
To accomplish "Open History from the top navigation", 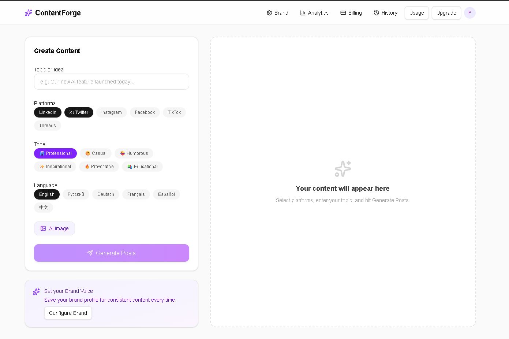I will coord(386,13).
